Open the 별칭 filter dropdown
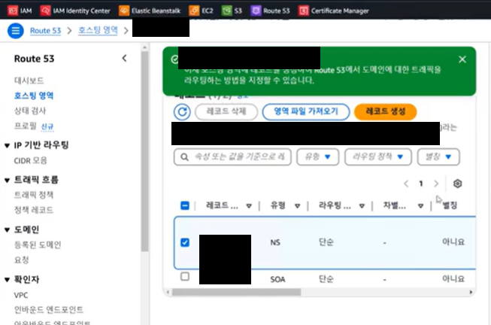Image resolution: width=491 pixels, height=325 pixels. tap(438, 156)
